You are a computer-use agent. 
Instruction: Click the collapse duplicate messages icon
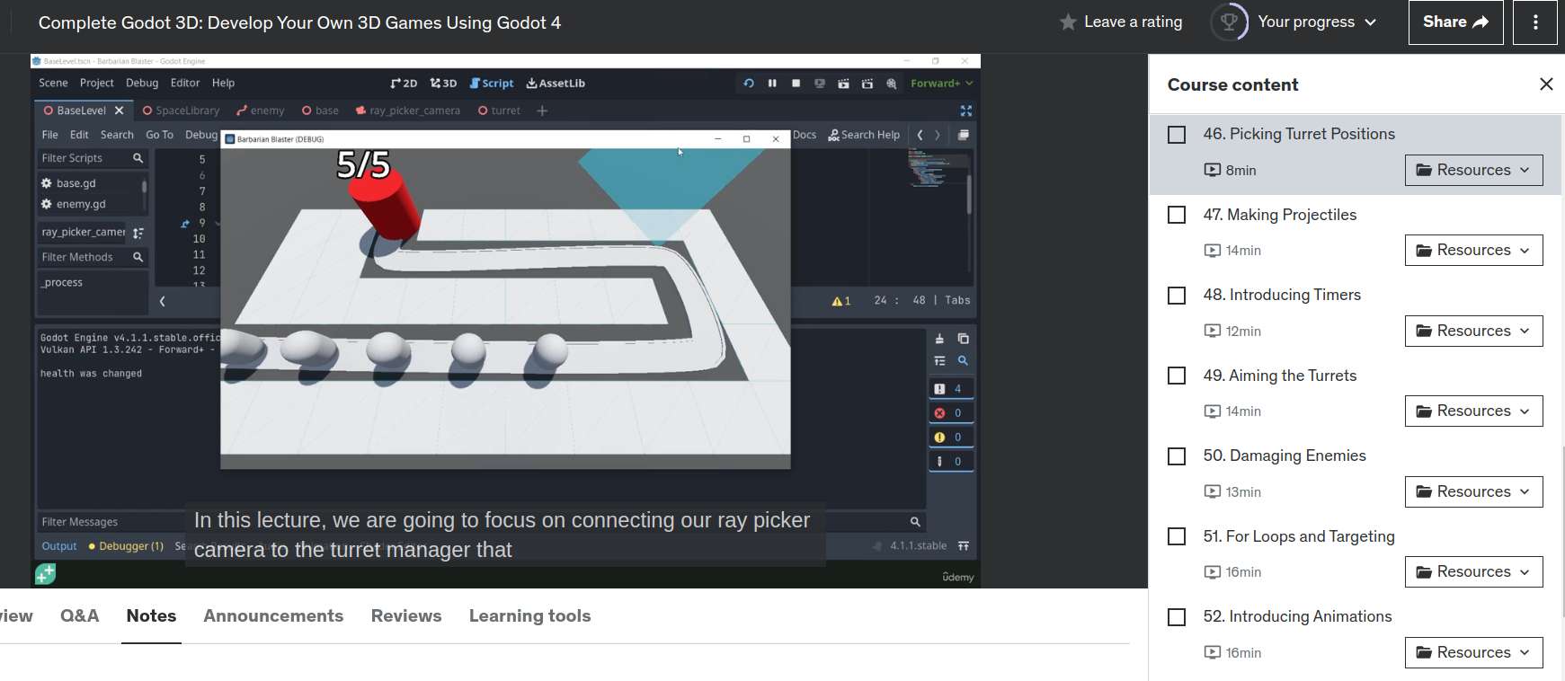click(939, 360)
